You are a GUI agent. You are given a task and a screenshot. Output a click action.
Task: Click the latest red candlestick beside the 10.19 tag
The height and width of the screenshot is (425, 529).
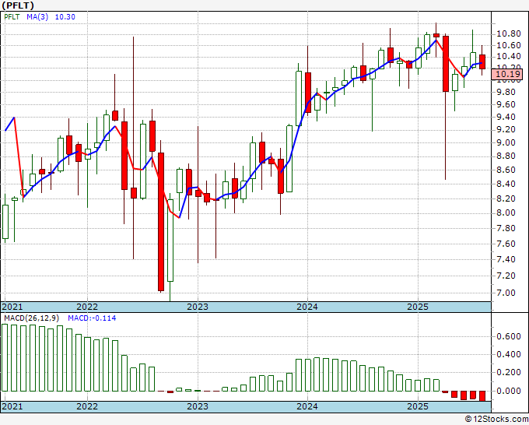[482, 61]
